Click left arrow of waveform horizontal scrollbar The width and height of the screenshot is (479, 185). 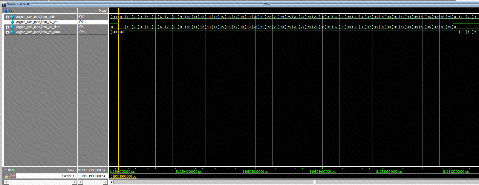click(x=111, y=182)
